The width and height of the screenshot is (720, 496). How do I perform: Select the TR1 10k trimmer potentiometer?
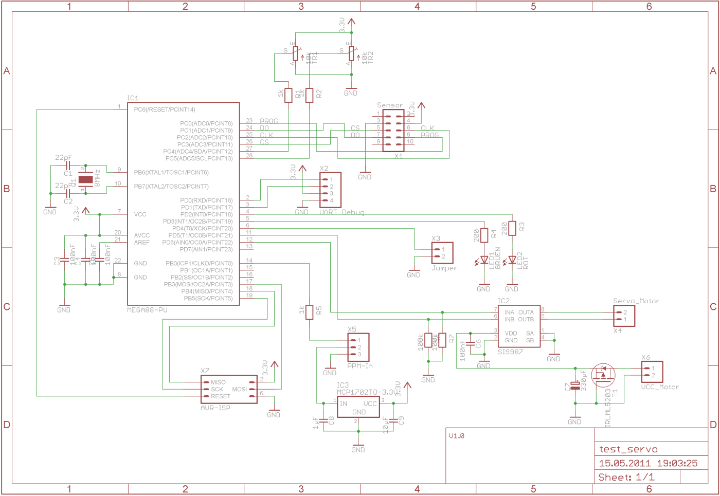295,53
